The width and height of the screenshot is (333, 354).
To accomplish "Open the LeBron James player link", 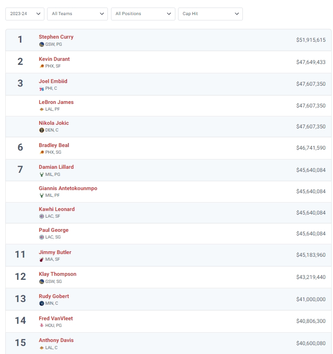I will (56, 102).
